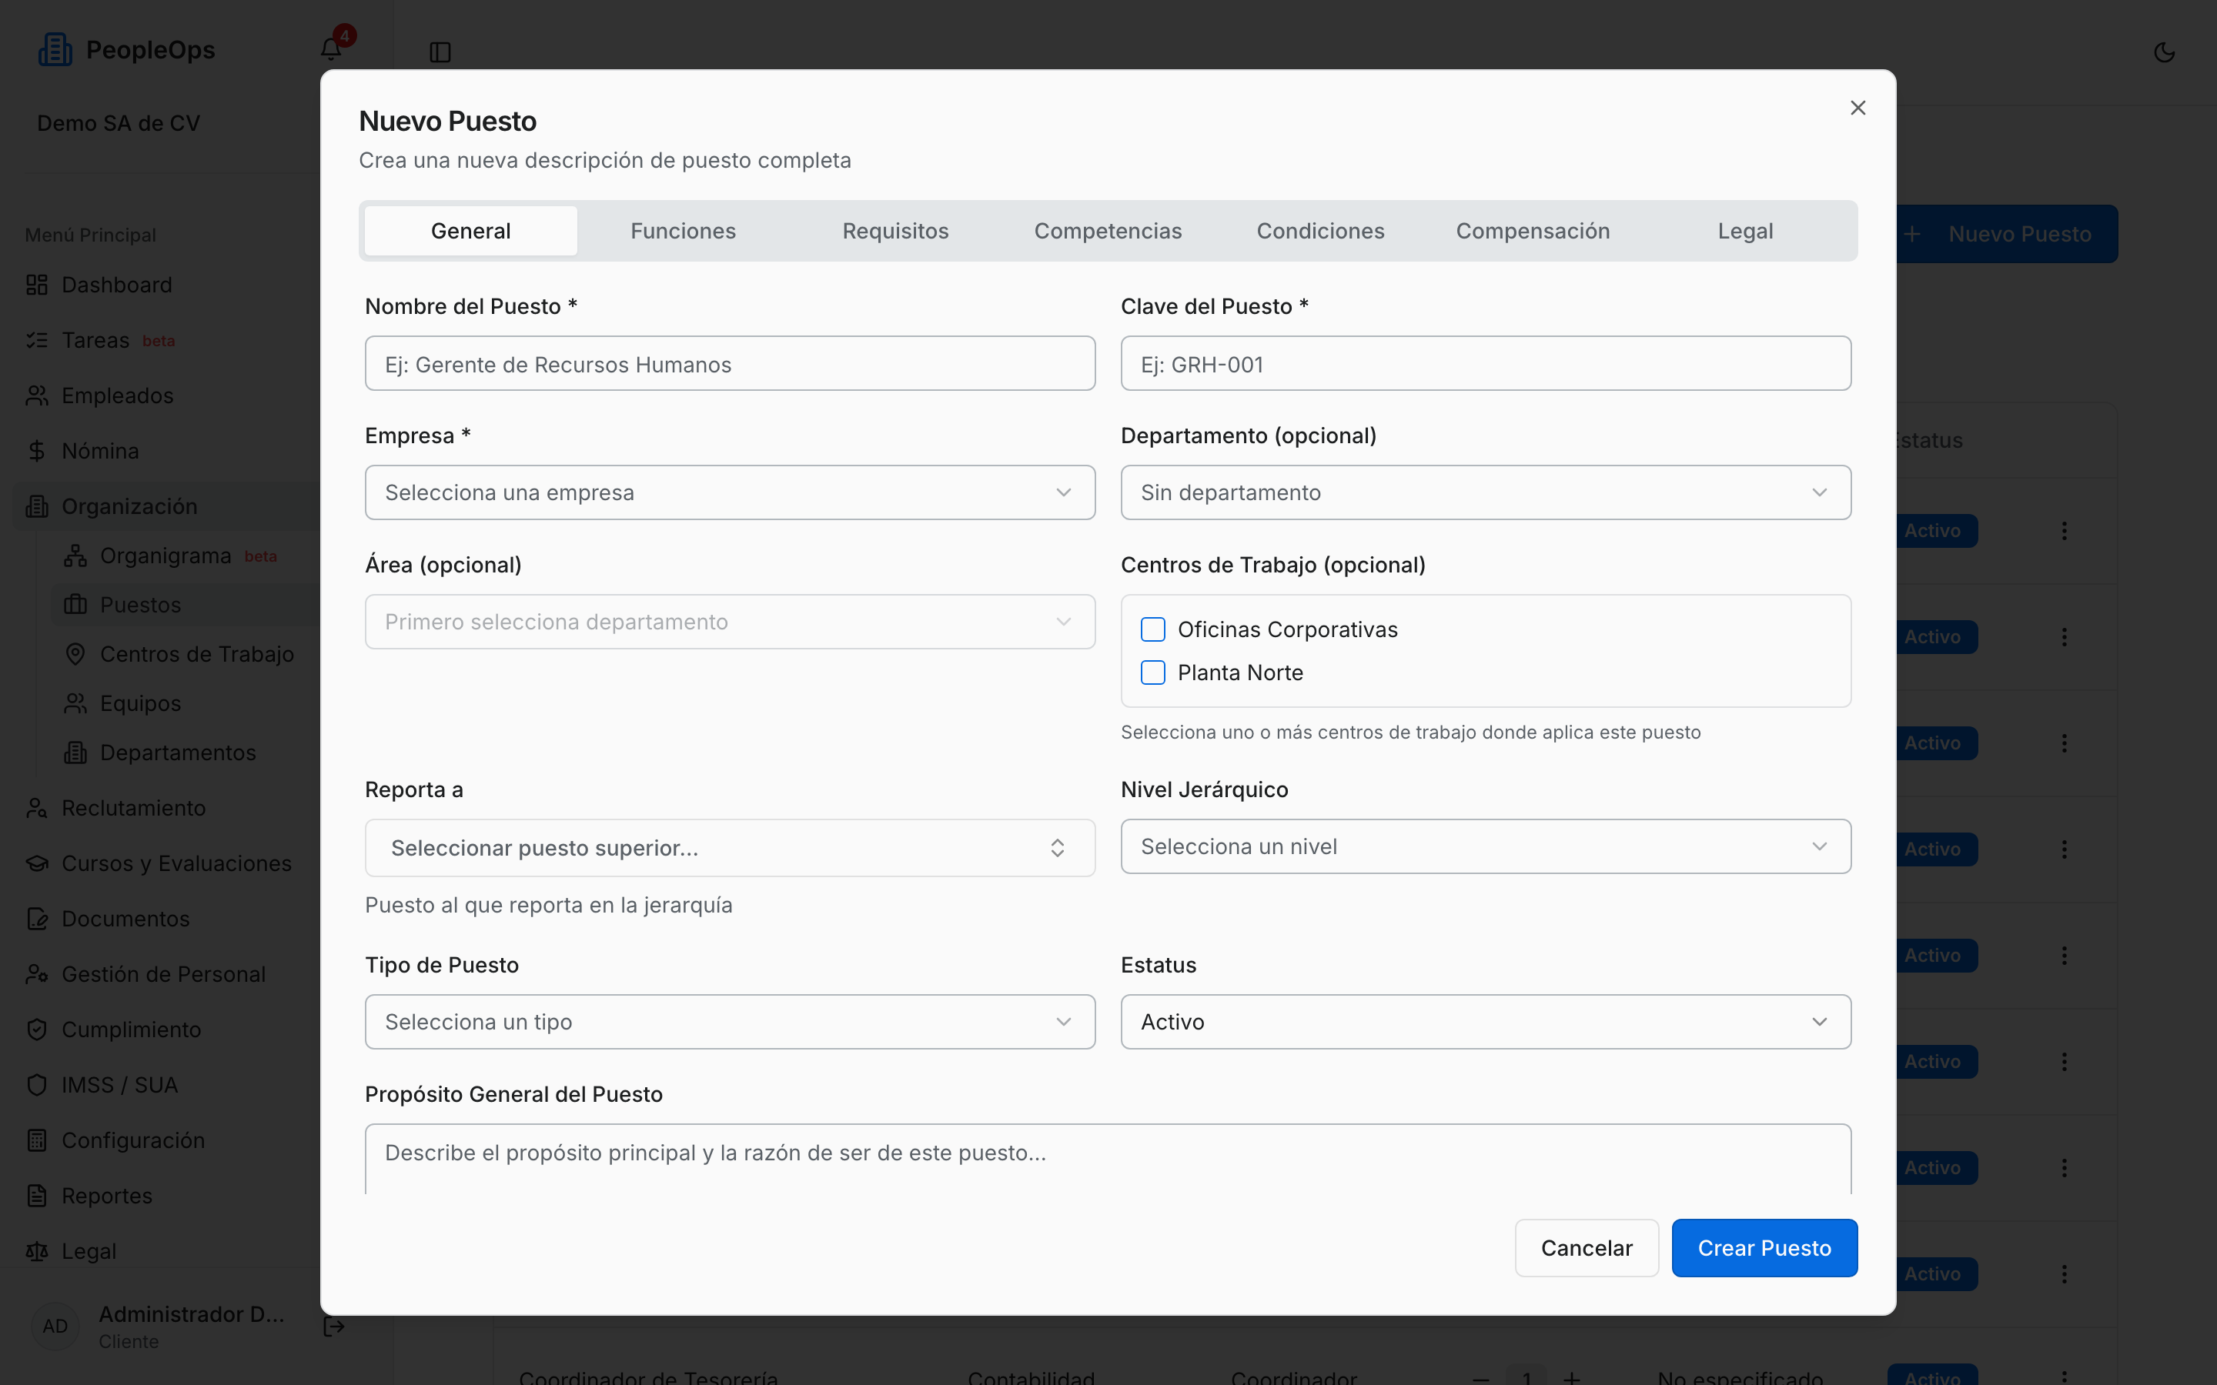Click the Demo SA de CV company name
This screenshot has width=2217, height=1385.
pos(119,124)
